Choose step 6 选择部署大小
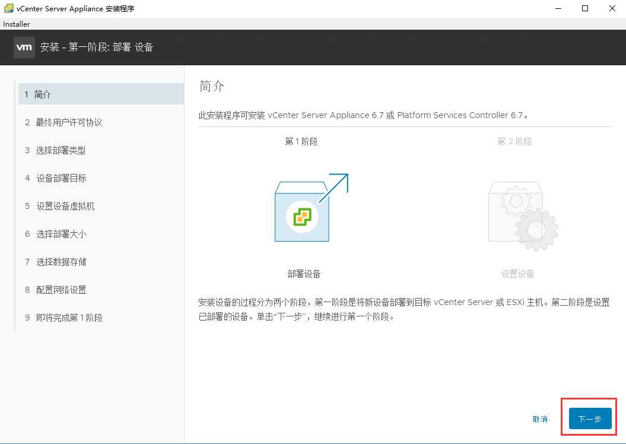Screen dimensions: 626x444 click(61, 234)
